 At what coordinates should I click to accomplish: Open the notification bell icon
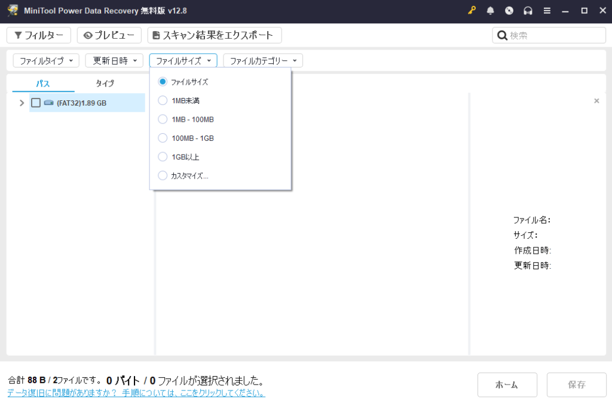491,11
